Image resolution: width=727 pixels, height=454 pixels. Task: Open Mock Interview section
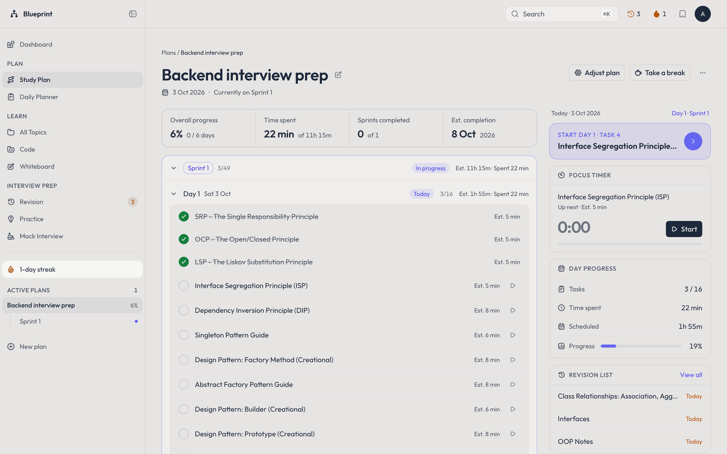72,236
